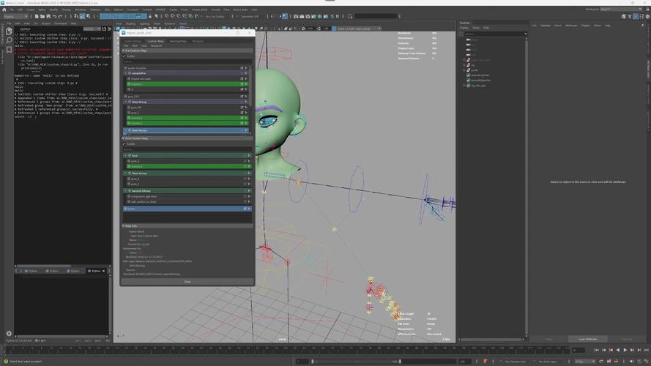Click the play forward button in timeline controls
The height and width of the screenshot is (366, 651).
(625, 349)
